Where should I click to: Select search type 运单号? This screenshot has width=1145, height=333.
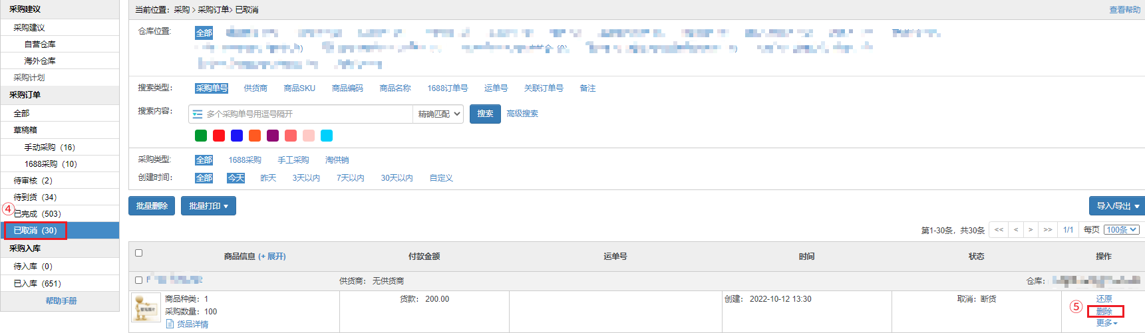tap(496, 88)
